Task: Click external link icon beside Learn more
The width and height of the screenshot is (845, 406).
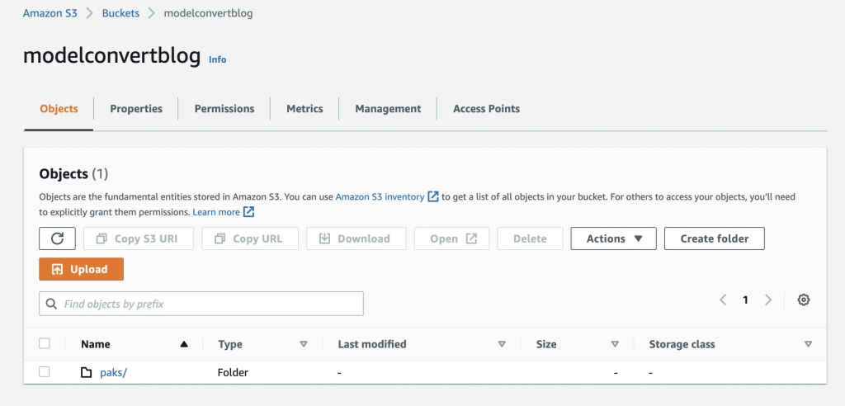Action: point(248,212)
